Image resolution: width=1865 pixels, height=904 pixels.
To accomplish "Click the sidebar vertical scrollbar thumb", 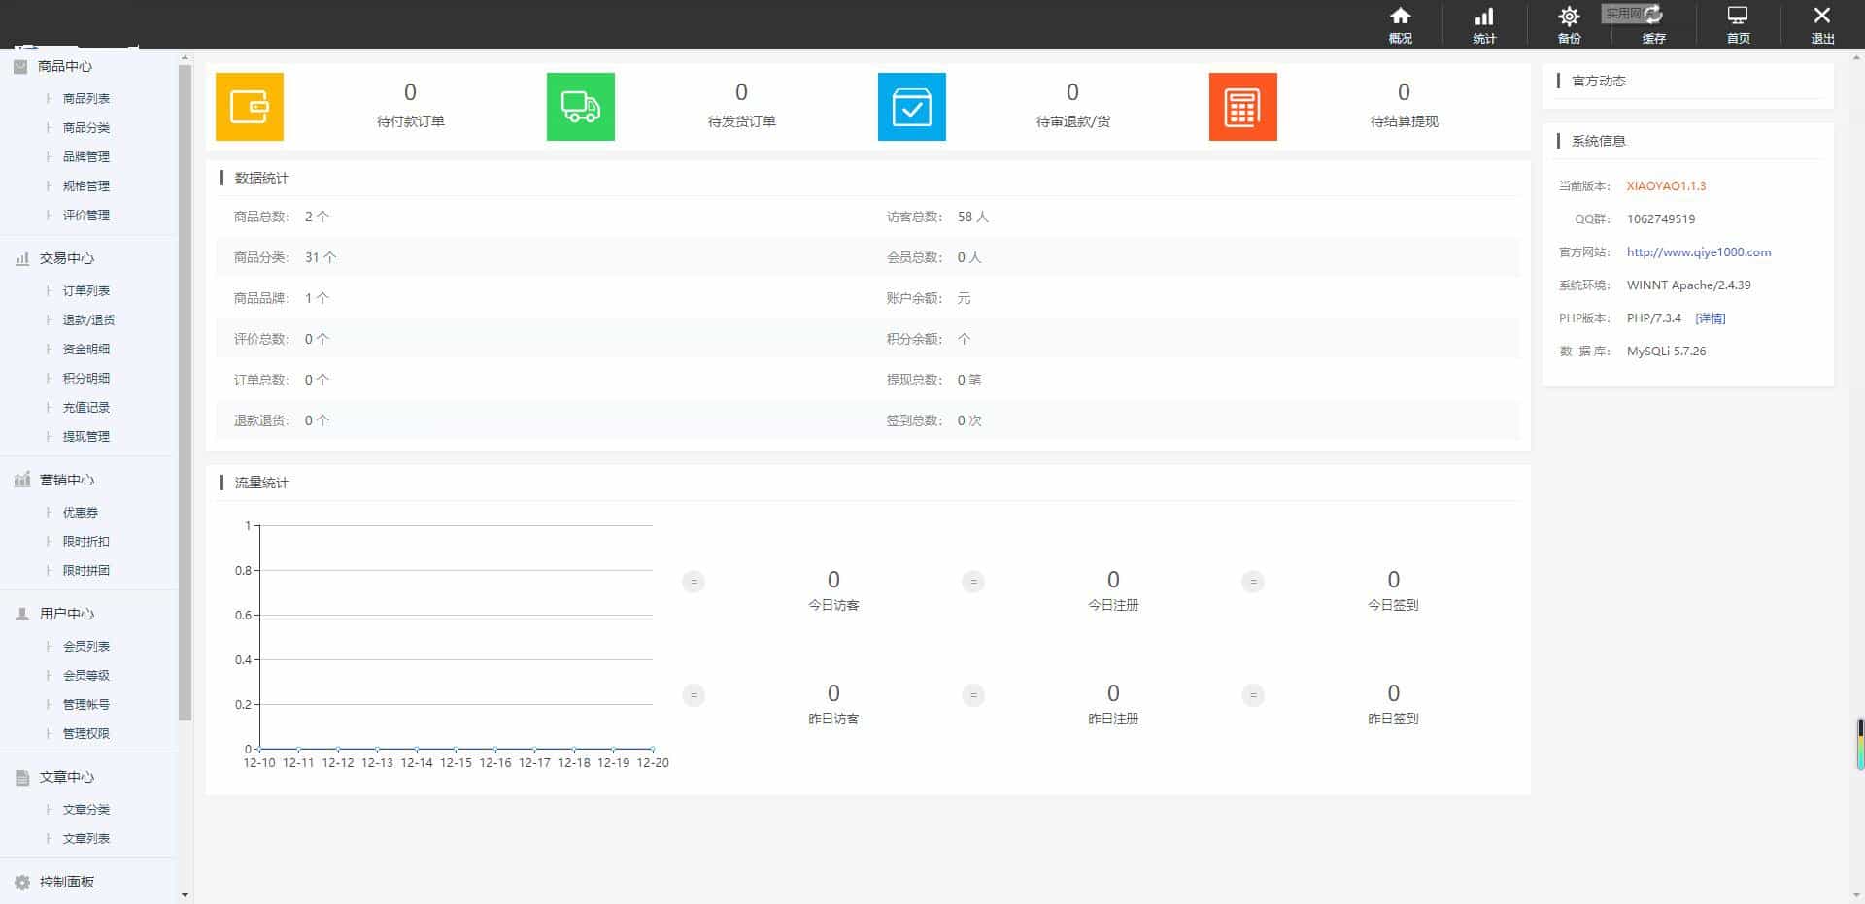I will pyautogui.click(x=186, y=392).
